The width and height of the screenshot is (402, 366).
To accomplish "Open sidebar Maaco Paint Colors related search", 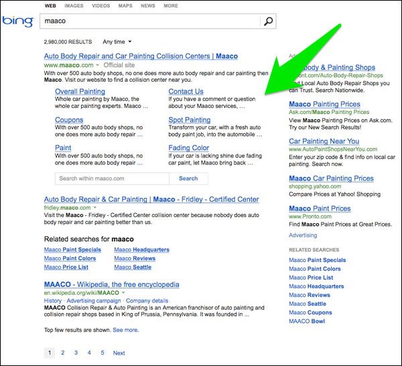I will click(x=315, y=269).
